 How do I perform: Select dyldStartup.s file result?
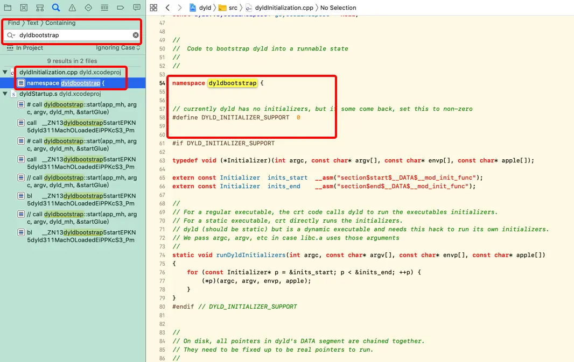60,94
